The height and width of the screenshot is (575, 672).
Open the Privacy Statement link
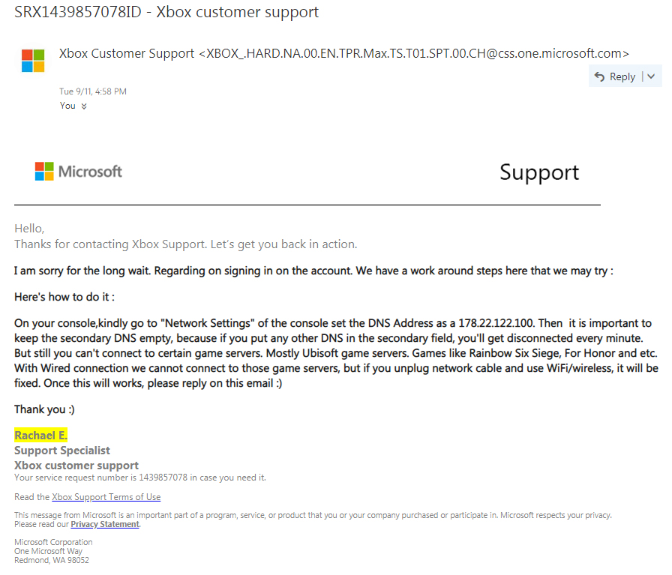(x=105, y=524)
